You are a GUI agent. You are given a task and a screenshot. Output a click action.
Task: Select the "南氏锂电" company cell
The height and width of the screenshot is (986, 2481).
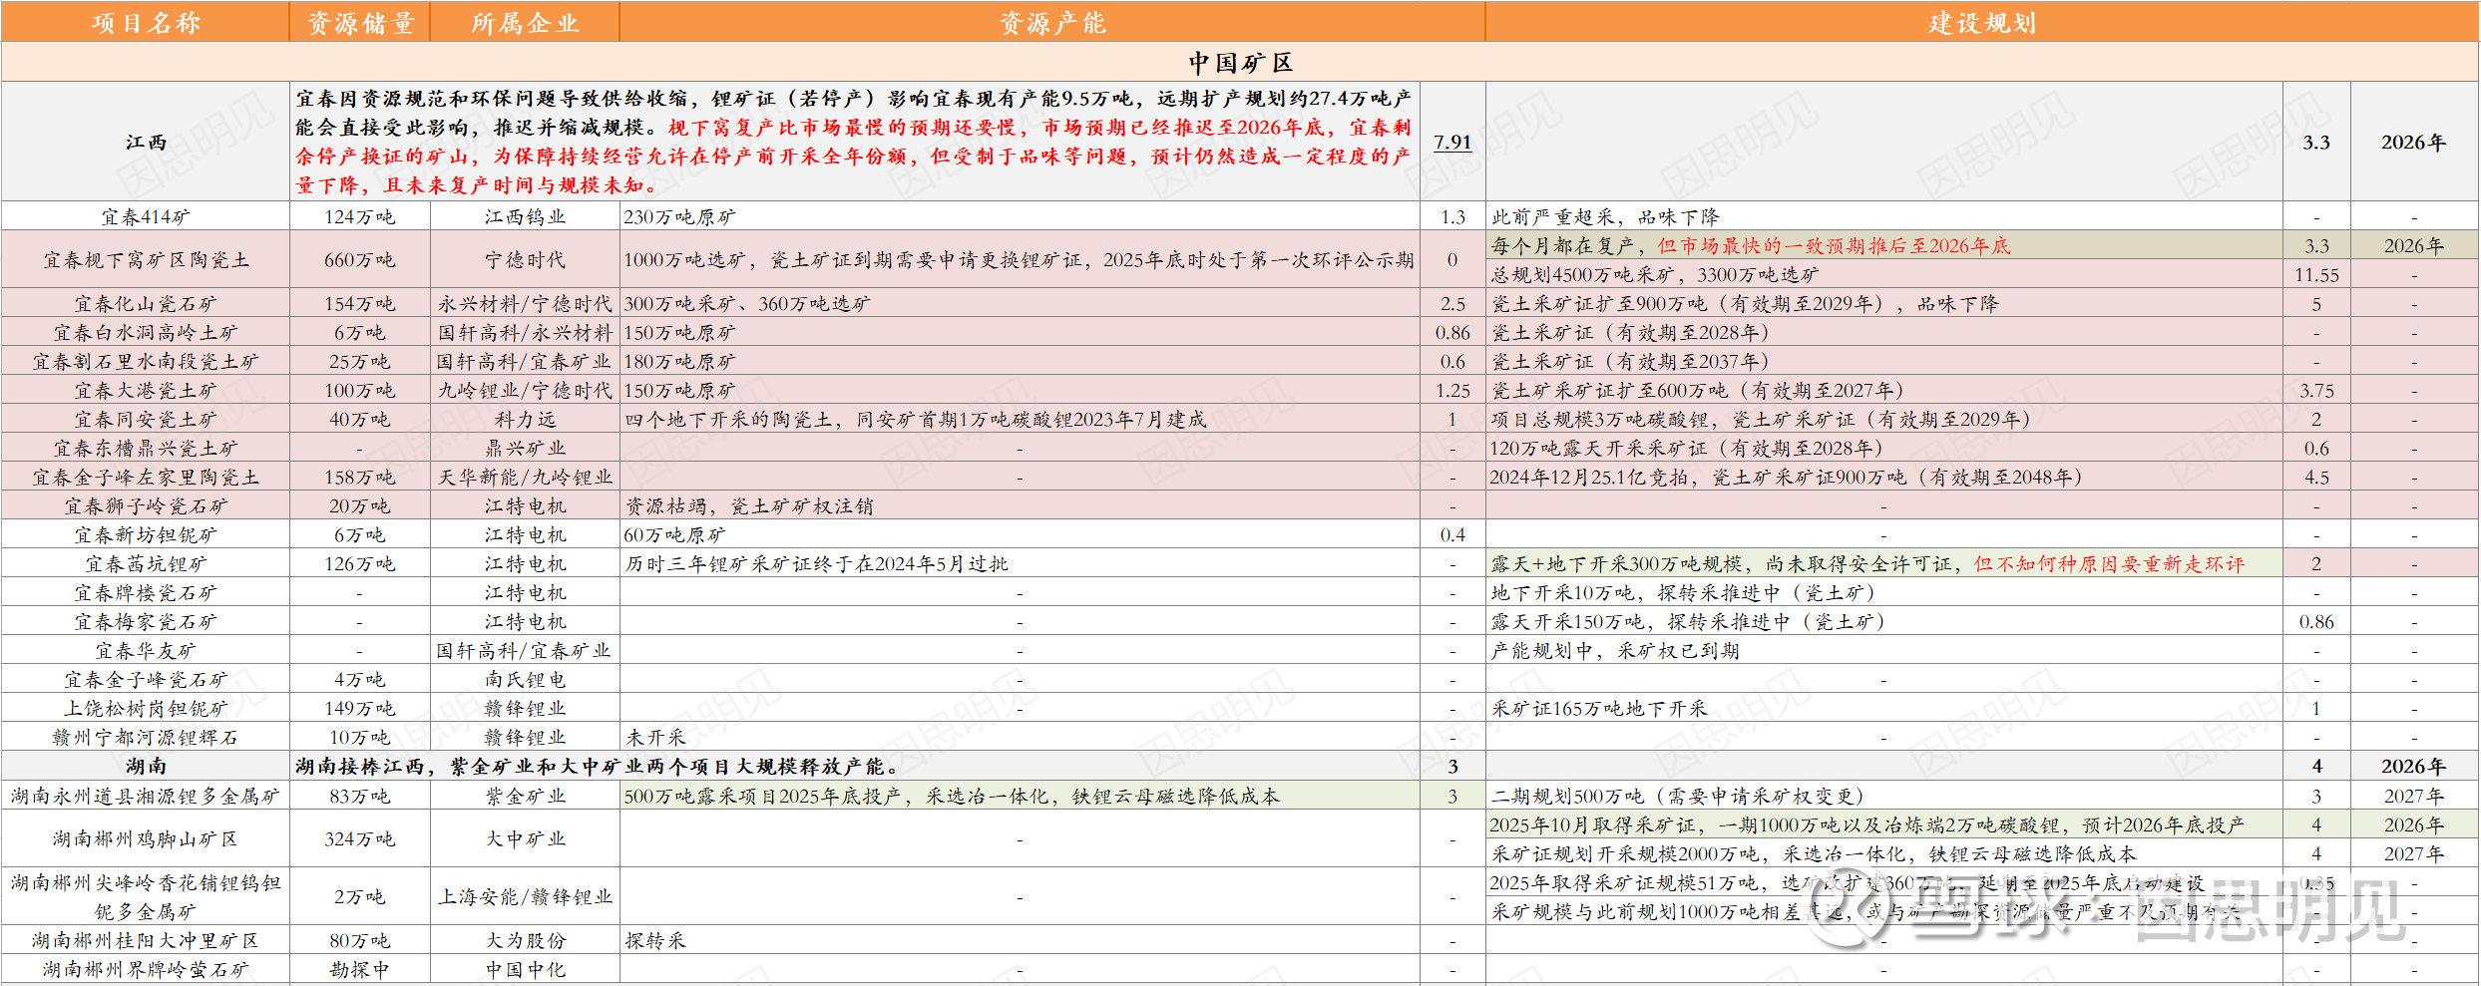[x=525, y=679]
